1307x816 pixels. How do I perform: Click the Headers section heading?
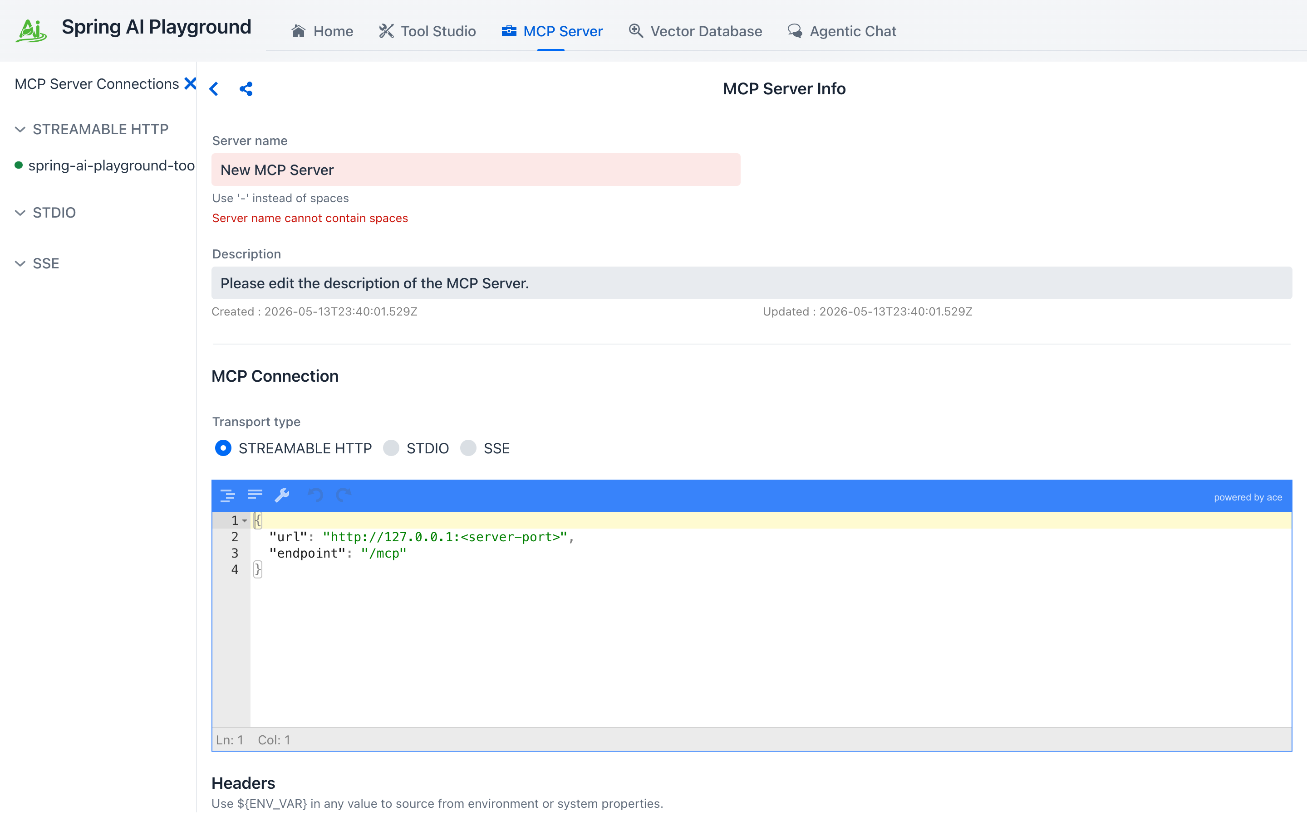point(243,783)
